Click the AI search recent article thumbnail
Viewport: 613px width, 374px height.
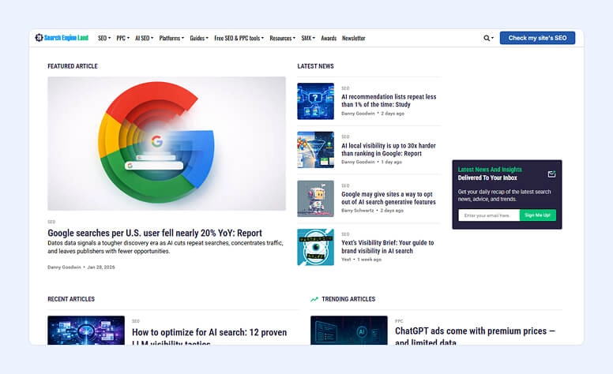pos(86,331)
